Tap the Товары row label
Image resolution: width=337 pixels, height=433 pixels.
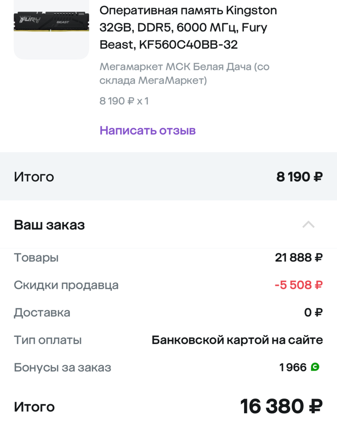coord(36,258)
